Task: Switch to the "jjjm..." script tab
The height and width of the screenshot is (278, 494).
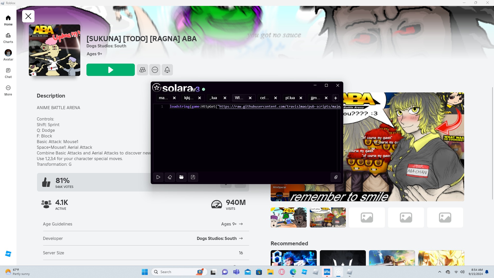Action: click(x=315, y=98)
